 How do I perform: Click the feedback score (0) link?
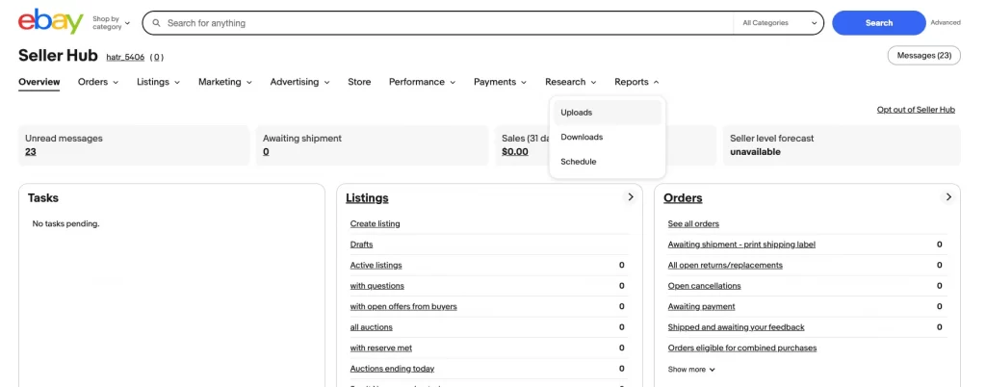157,57
